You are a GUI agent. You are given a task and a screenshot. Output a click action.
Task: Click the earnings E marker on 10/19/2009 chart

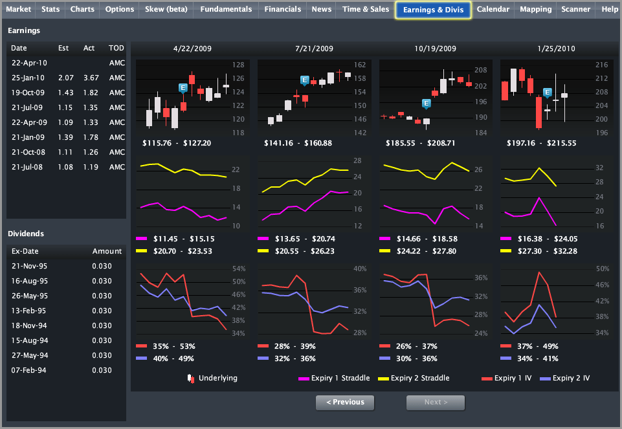(x=426, y=104)
